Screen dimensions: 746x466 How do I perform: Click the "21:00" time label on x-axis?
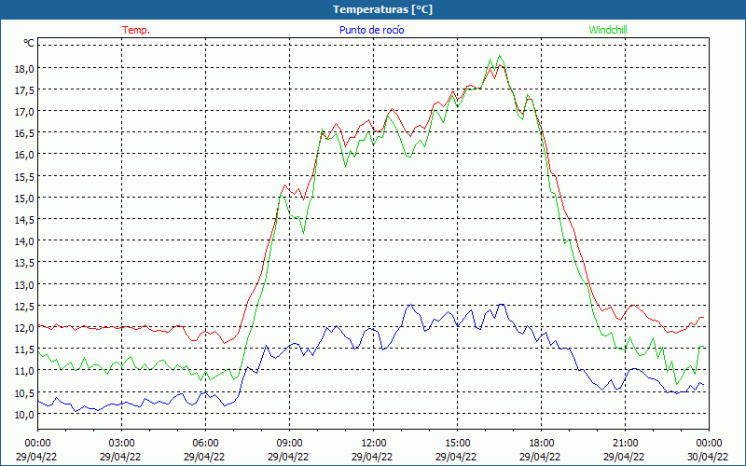pos(625,444)
